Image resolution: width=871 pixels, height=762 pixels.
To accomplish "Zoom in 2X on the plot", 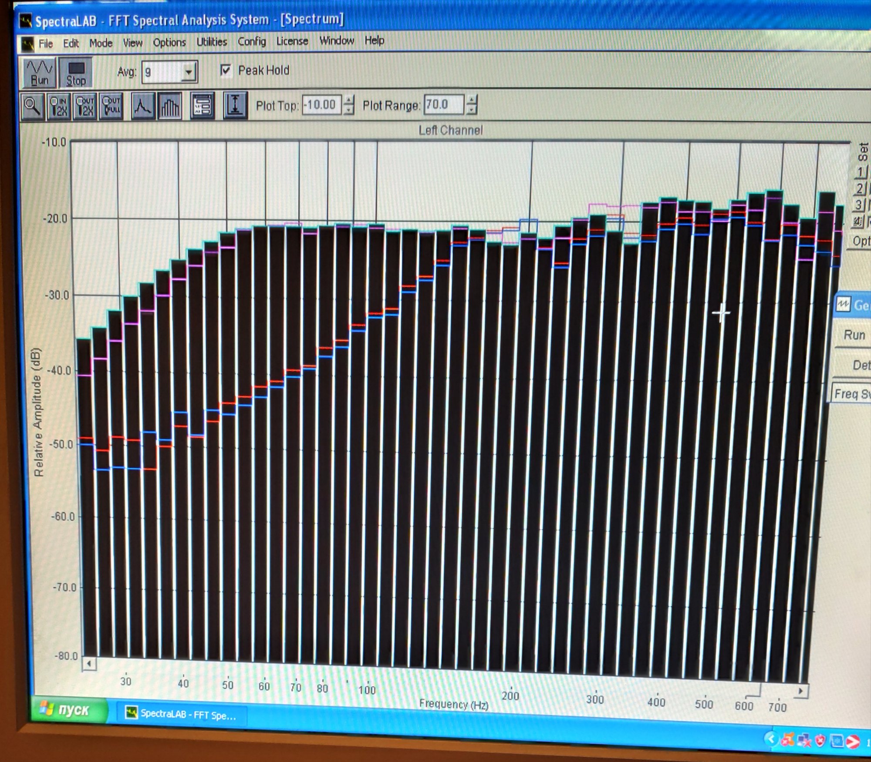I will (x=59, y=106).
